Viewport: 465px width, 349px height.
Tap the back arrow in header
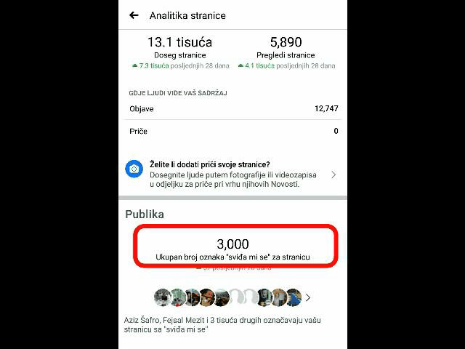(x=134, y=15)
